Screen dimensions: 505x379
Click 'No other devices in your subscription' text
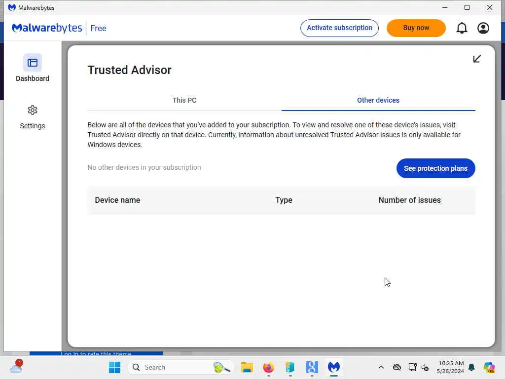point(144,167)
